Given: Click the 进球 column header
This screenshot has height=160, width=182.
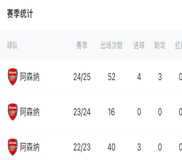Looking at the screenshot, I should click(x=139, y=45).
